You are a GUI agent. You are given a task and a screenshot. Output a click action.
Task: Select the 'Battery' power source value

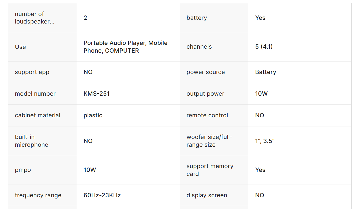pos(265,72)
